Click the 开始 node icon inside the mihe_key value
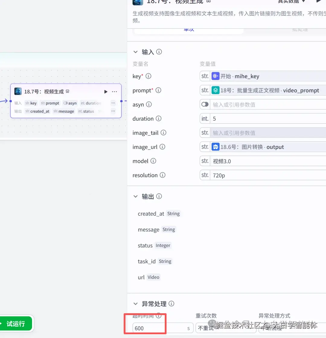This screenshot has height=338, width=326. [215, 76]
